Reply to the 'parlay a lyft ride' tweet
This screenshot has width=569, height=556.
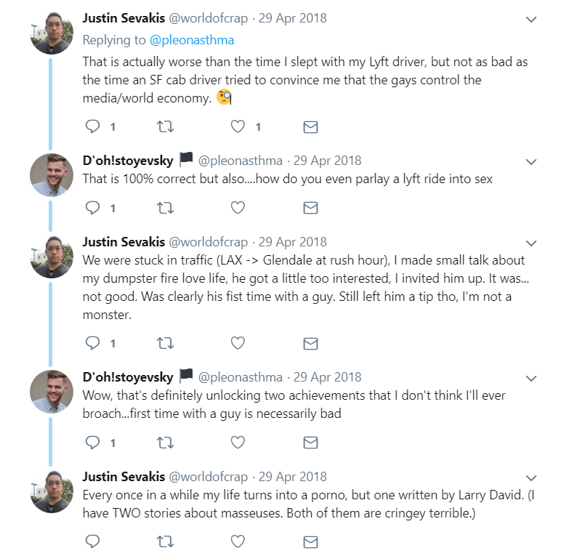92,208
